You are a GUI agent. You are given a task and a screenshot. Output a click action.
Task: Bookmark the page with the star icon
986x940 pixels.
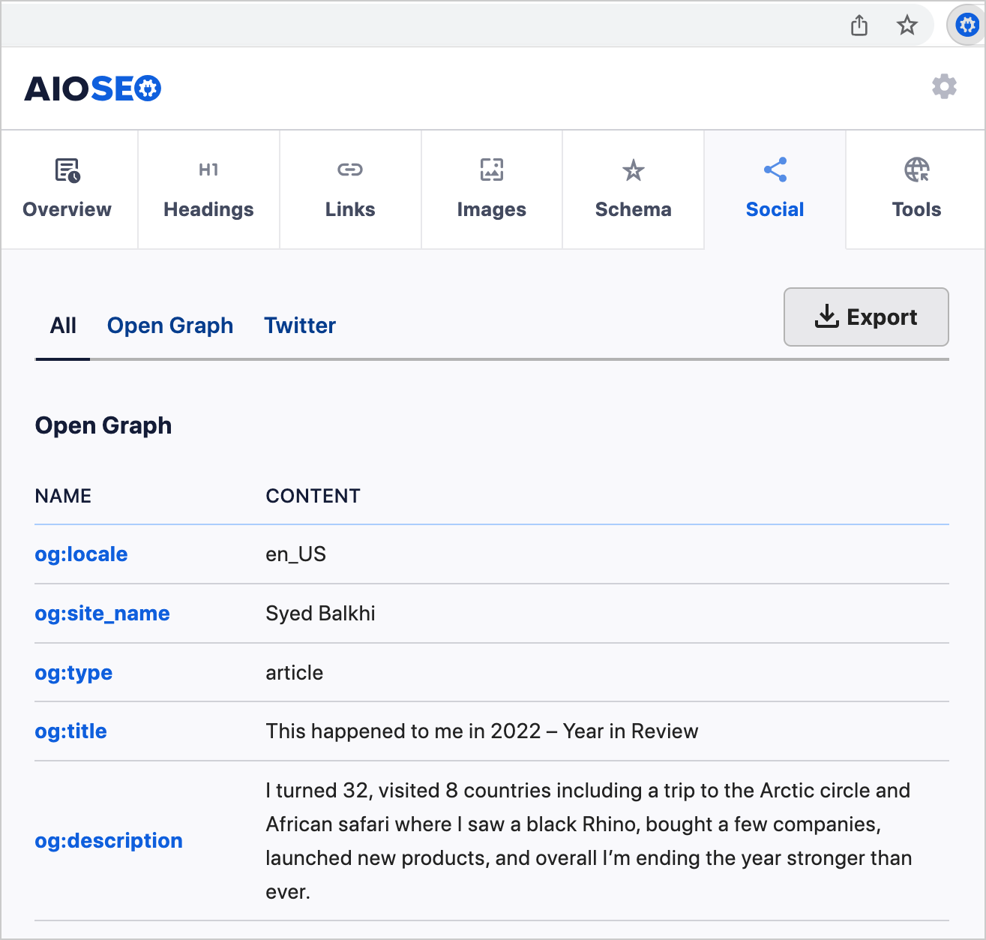tap(907, 26)
